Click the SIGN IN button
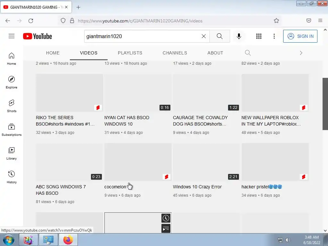Image resolution: width=328 pixels, height=246 pixels. (300, 36)
